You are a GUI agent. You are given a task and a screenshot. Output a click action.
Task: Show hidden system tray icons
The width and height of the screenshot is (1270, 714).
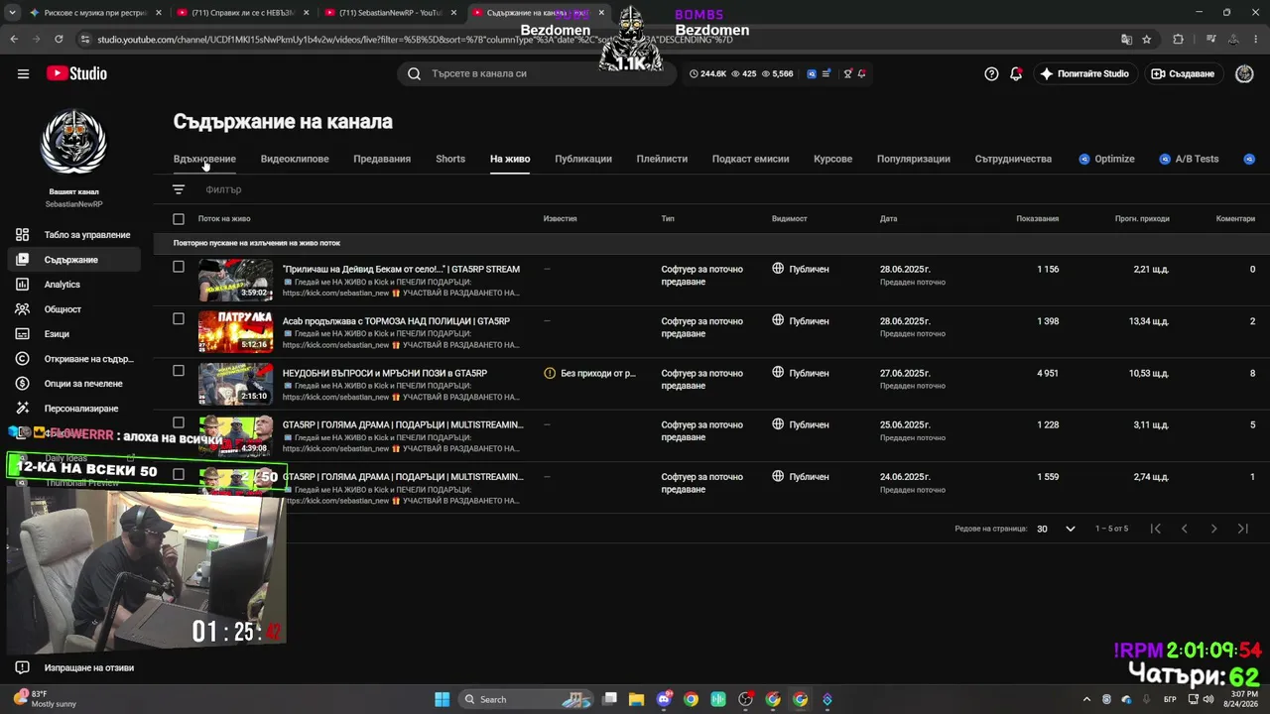1086,699
